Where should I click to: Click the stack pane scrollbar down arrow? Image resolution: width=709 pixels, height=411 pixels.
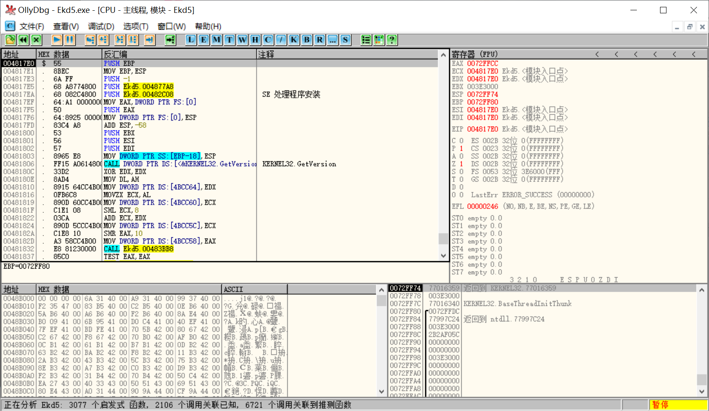(701, 391)
